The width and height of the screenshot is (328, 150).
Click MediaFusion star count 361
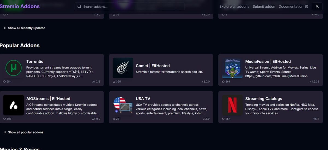click(x=228, y=82)
